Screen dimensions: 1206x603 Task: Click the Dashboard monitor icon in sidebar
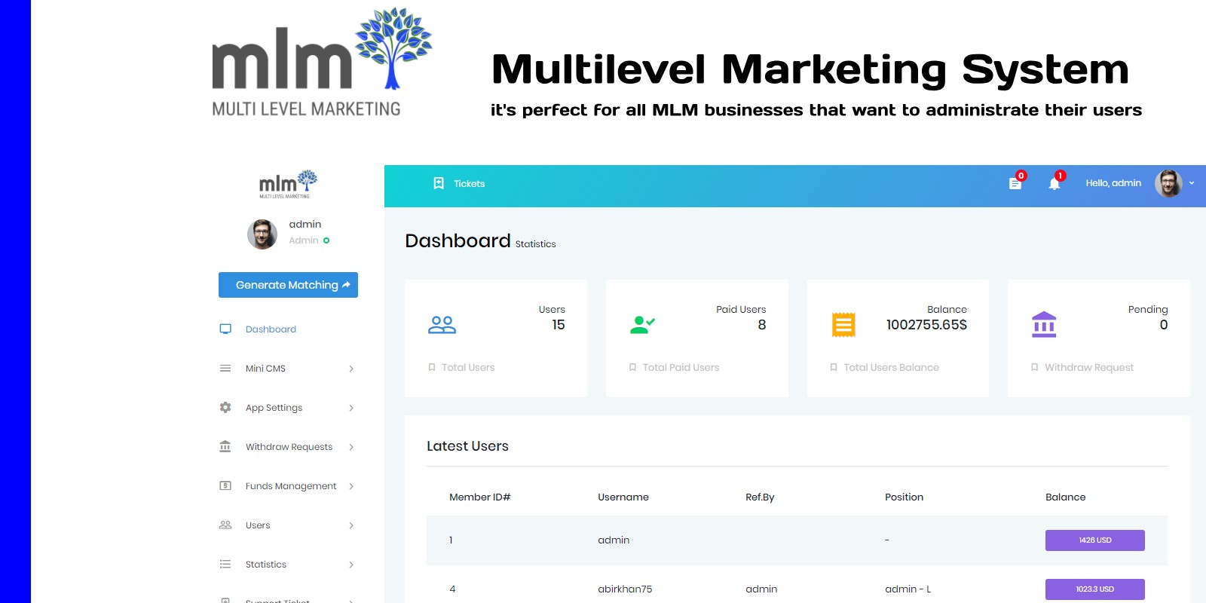pyautogui.click(x=225, y=329)
